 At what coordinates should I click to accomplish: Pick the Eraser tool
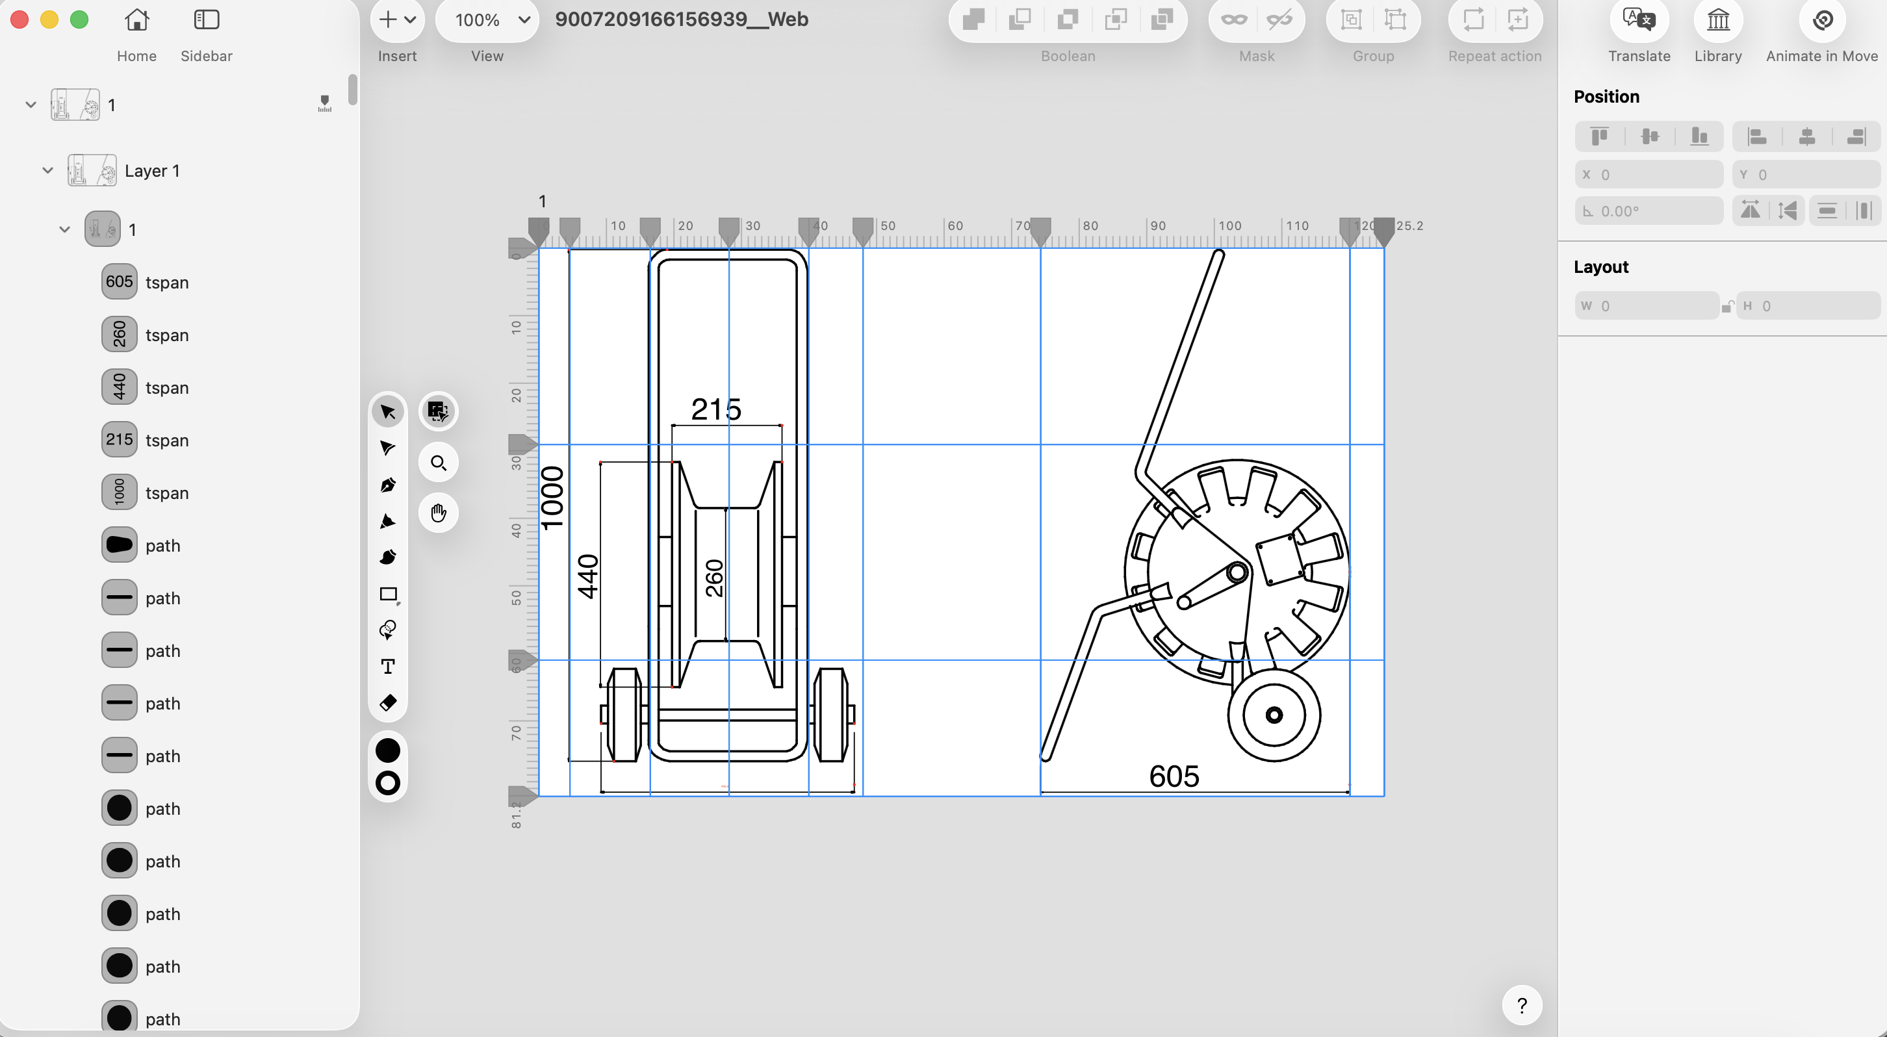coord(387,703)
